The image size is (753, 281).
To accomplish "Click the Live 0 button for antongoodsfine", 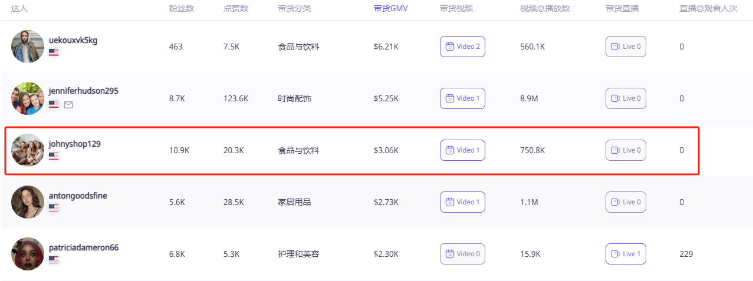I will (x=626, y=202).
